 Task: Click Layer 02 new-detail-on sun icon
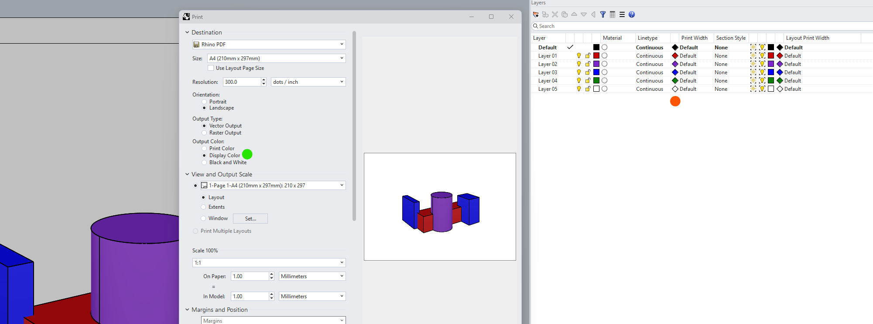pyautogui.click(x=753, y=64)
